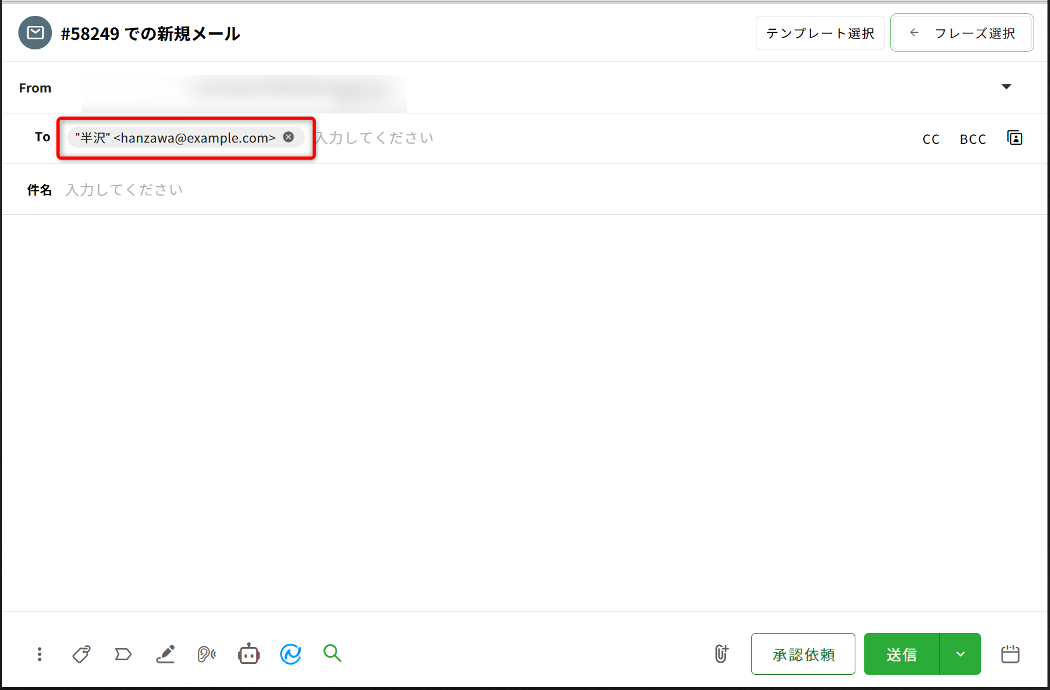Remove the hanzawa@example.com recipient chip
1050x690 pixels.
click(288, 137)
